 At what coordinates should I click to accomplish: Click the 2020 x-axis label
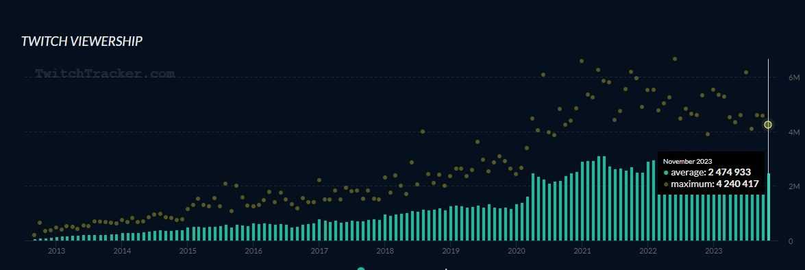517,251
